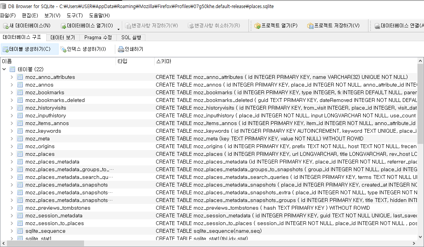Select the moz_places_metadata_search_qu… row name

[x=69, y=177]
